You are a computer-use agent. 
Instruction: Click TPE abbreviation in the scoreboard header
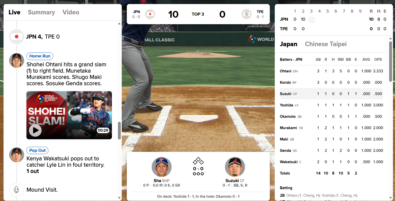click(260, 12)
